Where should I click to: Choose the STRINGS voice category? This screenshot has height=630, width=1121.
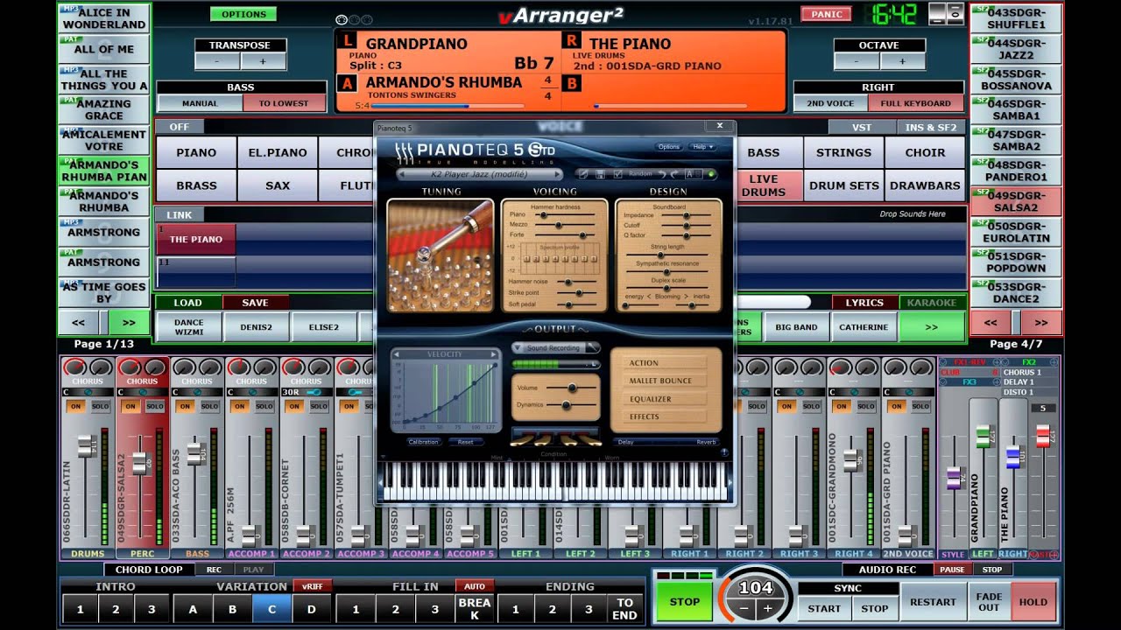point(843,152)
